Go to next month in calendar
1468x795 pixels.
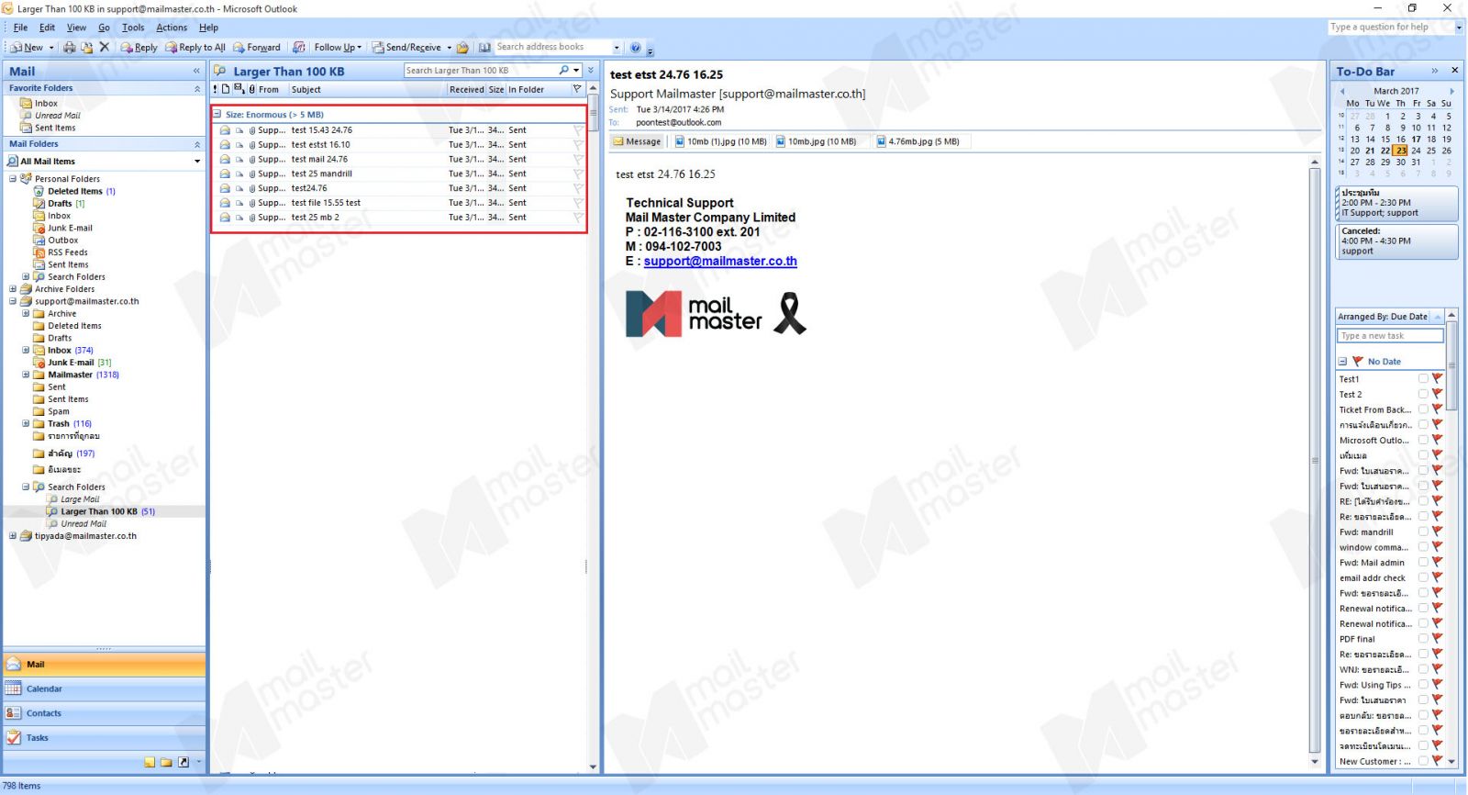1451,91
